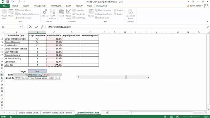This screenshot has width=210, height=118.
Task: Open the FILE tab
Action: pos(5,6)
